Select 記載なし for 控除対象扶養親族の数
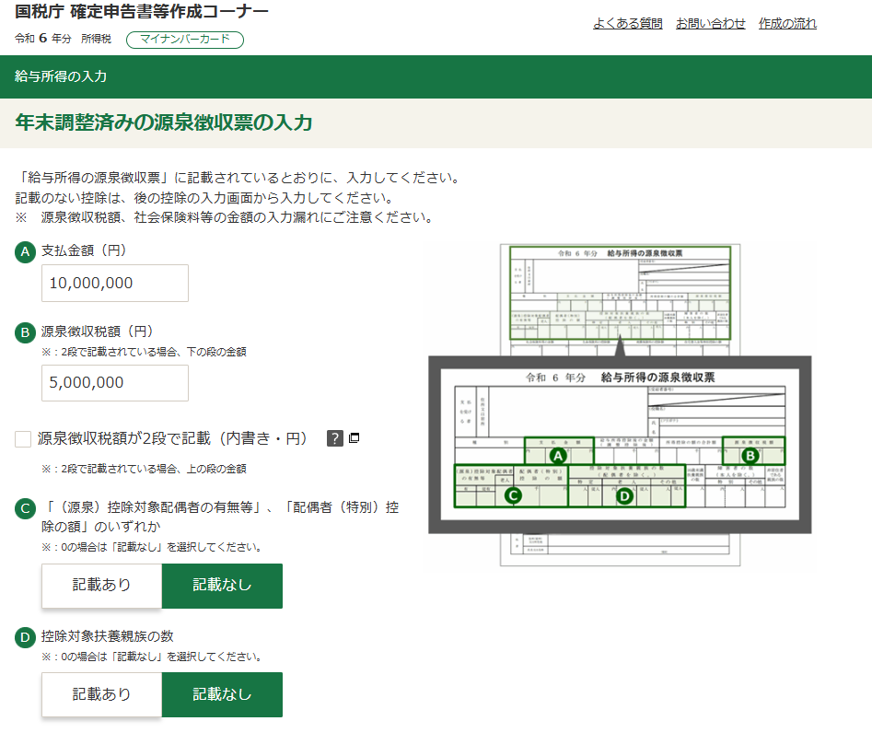 [x=222, y=694]
